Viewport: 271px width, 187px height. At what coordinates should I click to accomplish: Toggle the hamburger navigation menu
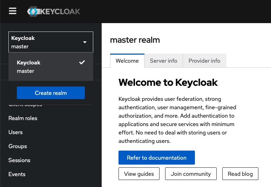13,11
